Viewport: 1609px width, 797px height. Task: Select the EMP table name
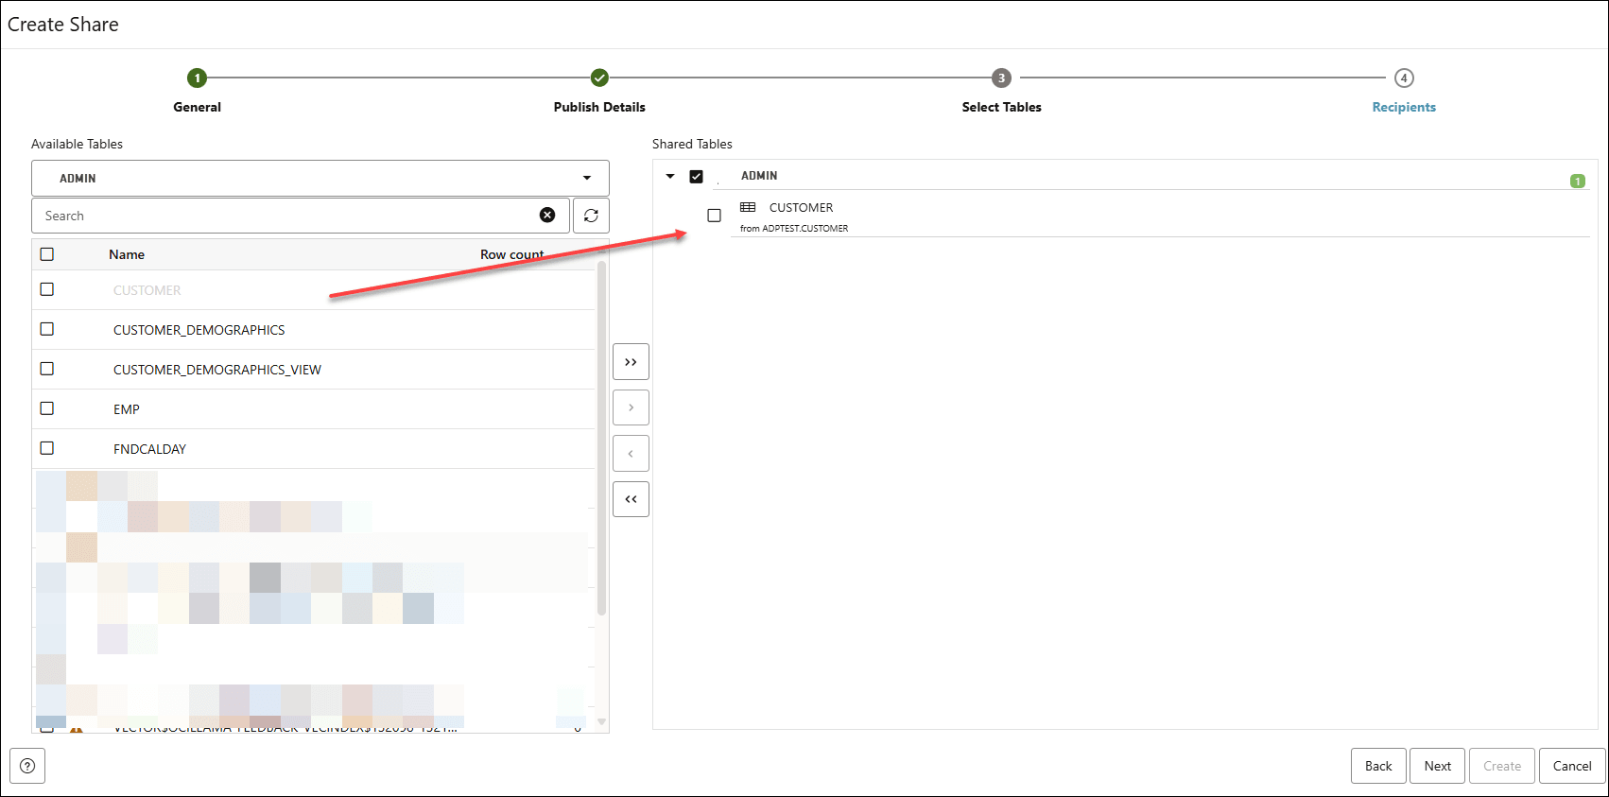point(127,409)
